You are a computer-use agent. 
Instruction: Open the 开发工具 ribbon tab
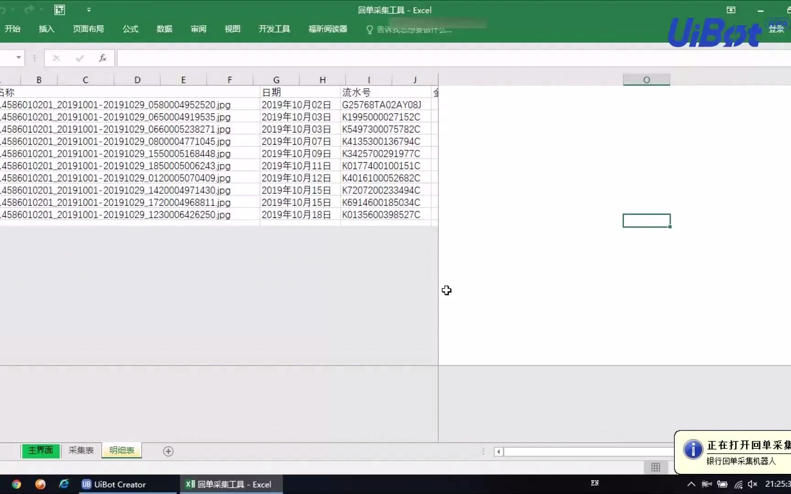tap(274, 29)
